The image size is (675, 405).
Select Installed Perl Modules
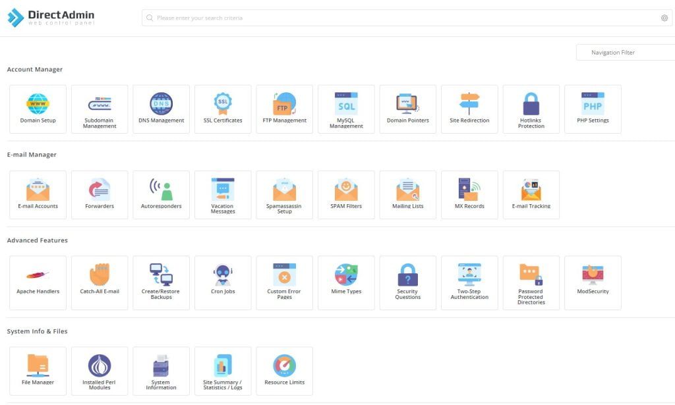pyautogui.click(x=99, y=370)
